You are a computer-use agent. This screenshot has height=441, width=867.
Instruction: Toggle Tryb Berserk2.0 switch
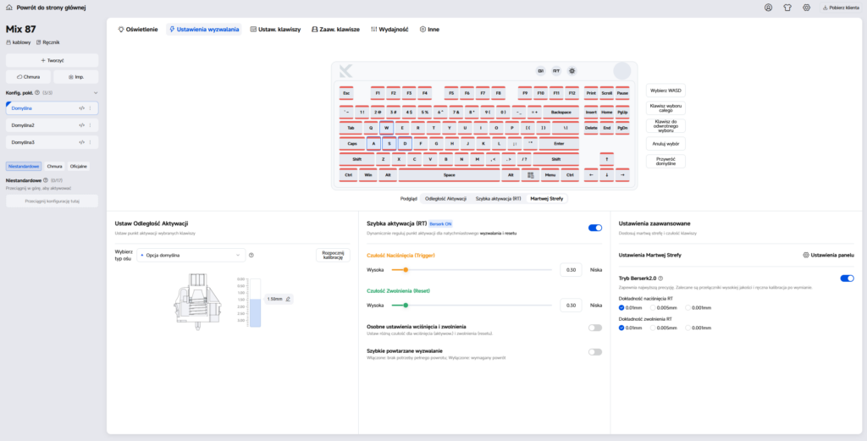coord(847,278)
